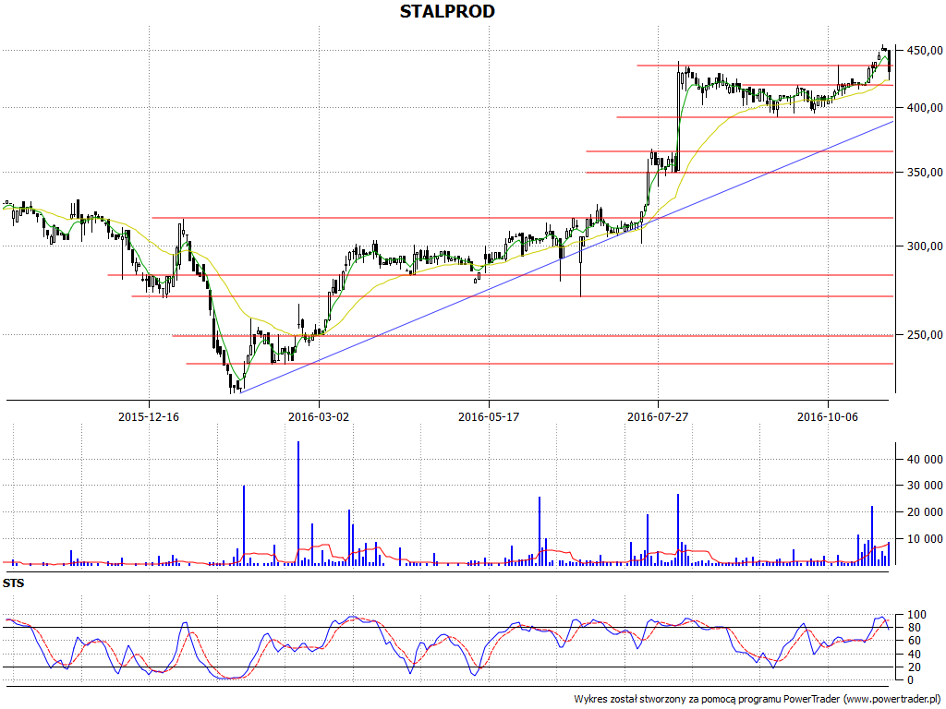Click the 2016-03-02 date label

point(319,416)
